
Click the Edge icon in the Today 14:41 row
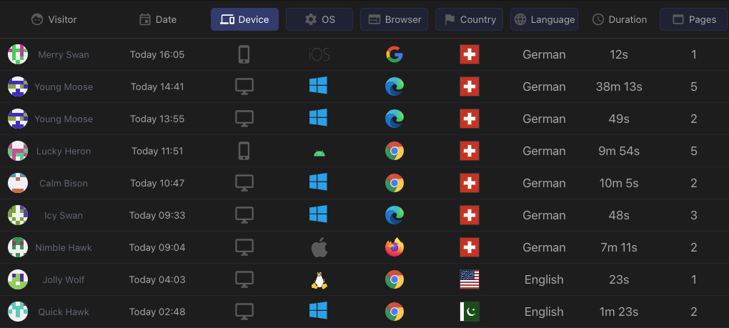click(x=395, y=86)
